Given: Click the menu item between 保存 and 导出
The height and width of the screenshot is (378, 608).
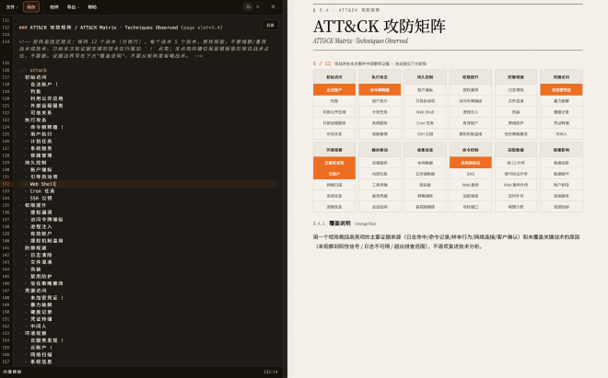Looking at the screenshot, I should [x=54, y=7].
